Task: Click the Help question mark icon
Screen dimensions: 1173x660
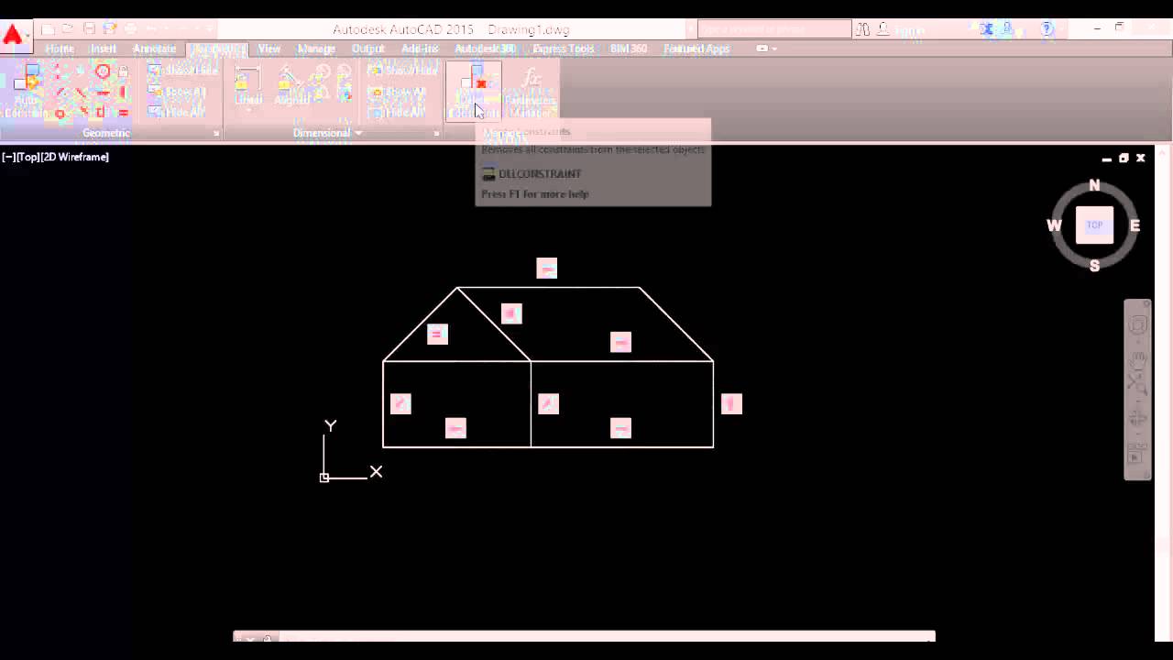Action: point(1047,29)
